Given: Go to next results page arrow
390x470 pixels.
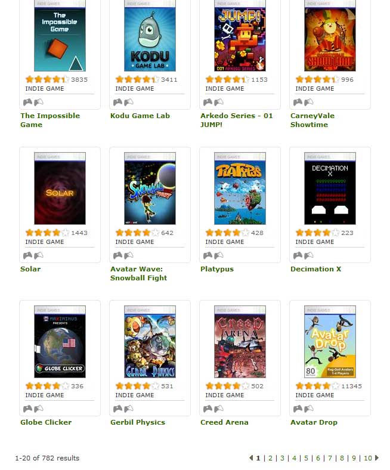Looking at the screenshot, I should [x=377, y=457].
